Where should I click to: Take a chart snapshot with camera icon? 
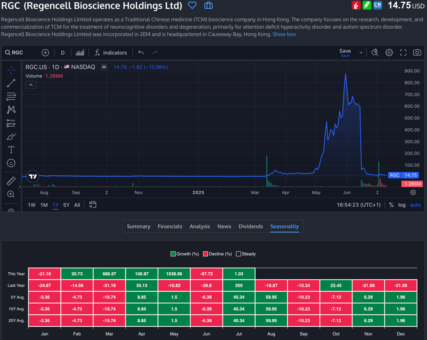point(417,53)
